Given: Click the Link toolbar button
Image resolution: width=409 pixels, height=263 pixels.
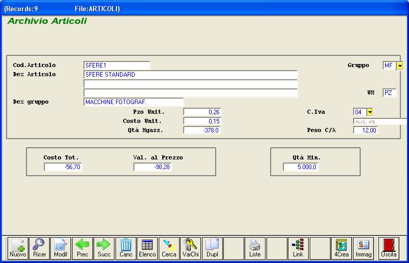Looking at the screenshot, I should click(298, 248).
